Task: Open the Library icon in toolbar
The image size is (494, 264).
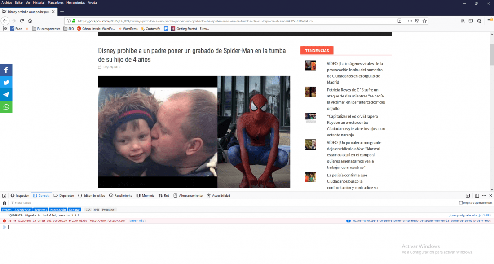Action: tap(463, 21)
